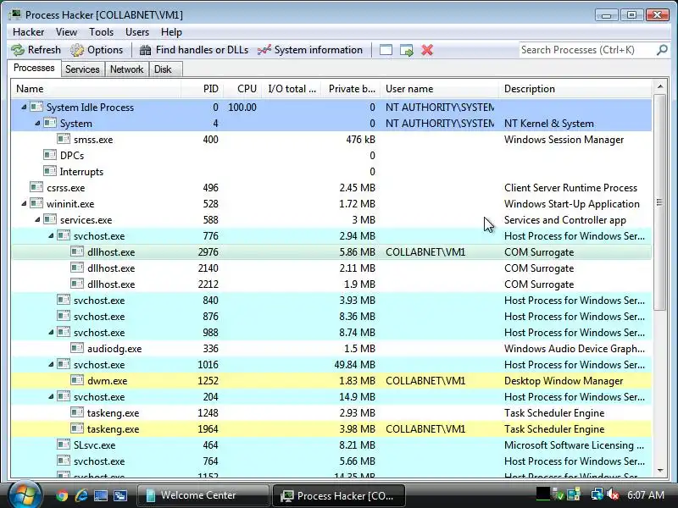
Task: Collapse svchost.exe PID 988 node
Action: pyautogui.click(x=51, y=333)
